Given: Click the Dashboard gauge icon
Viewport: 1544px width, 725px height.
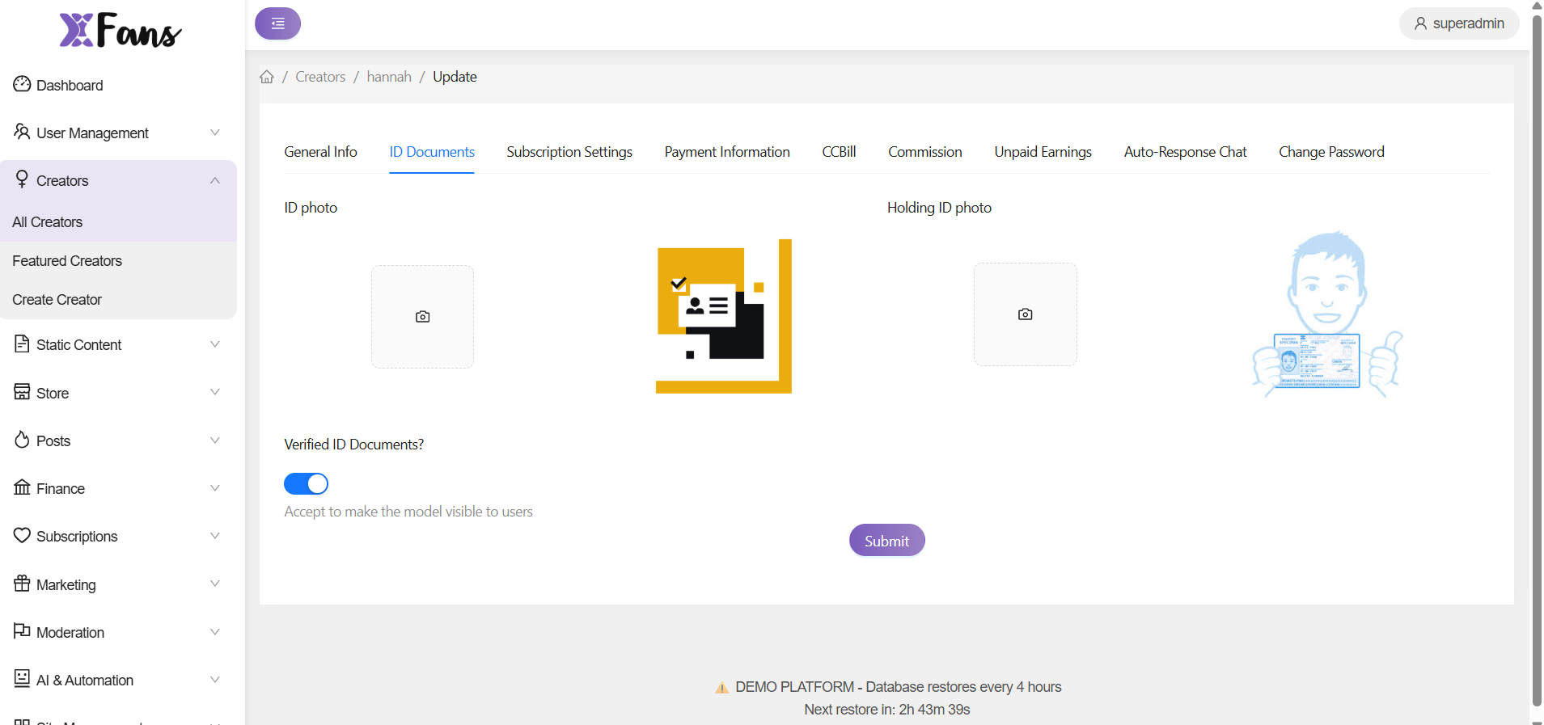Looking at the screenshot, I should (22, 84).
